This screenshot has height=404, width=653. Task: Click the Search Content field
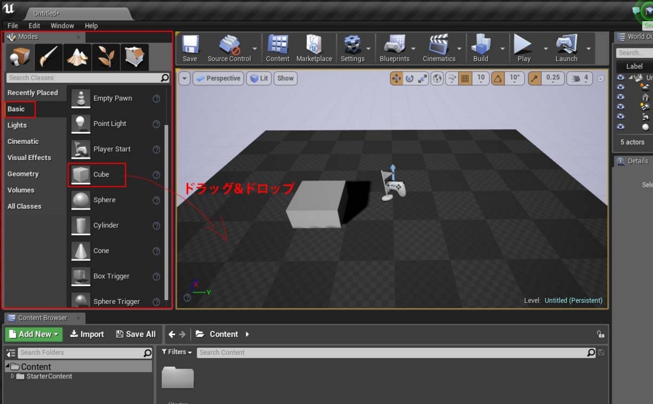point(396,352)
